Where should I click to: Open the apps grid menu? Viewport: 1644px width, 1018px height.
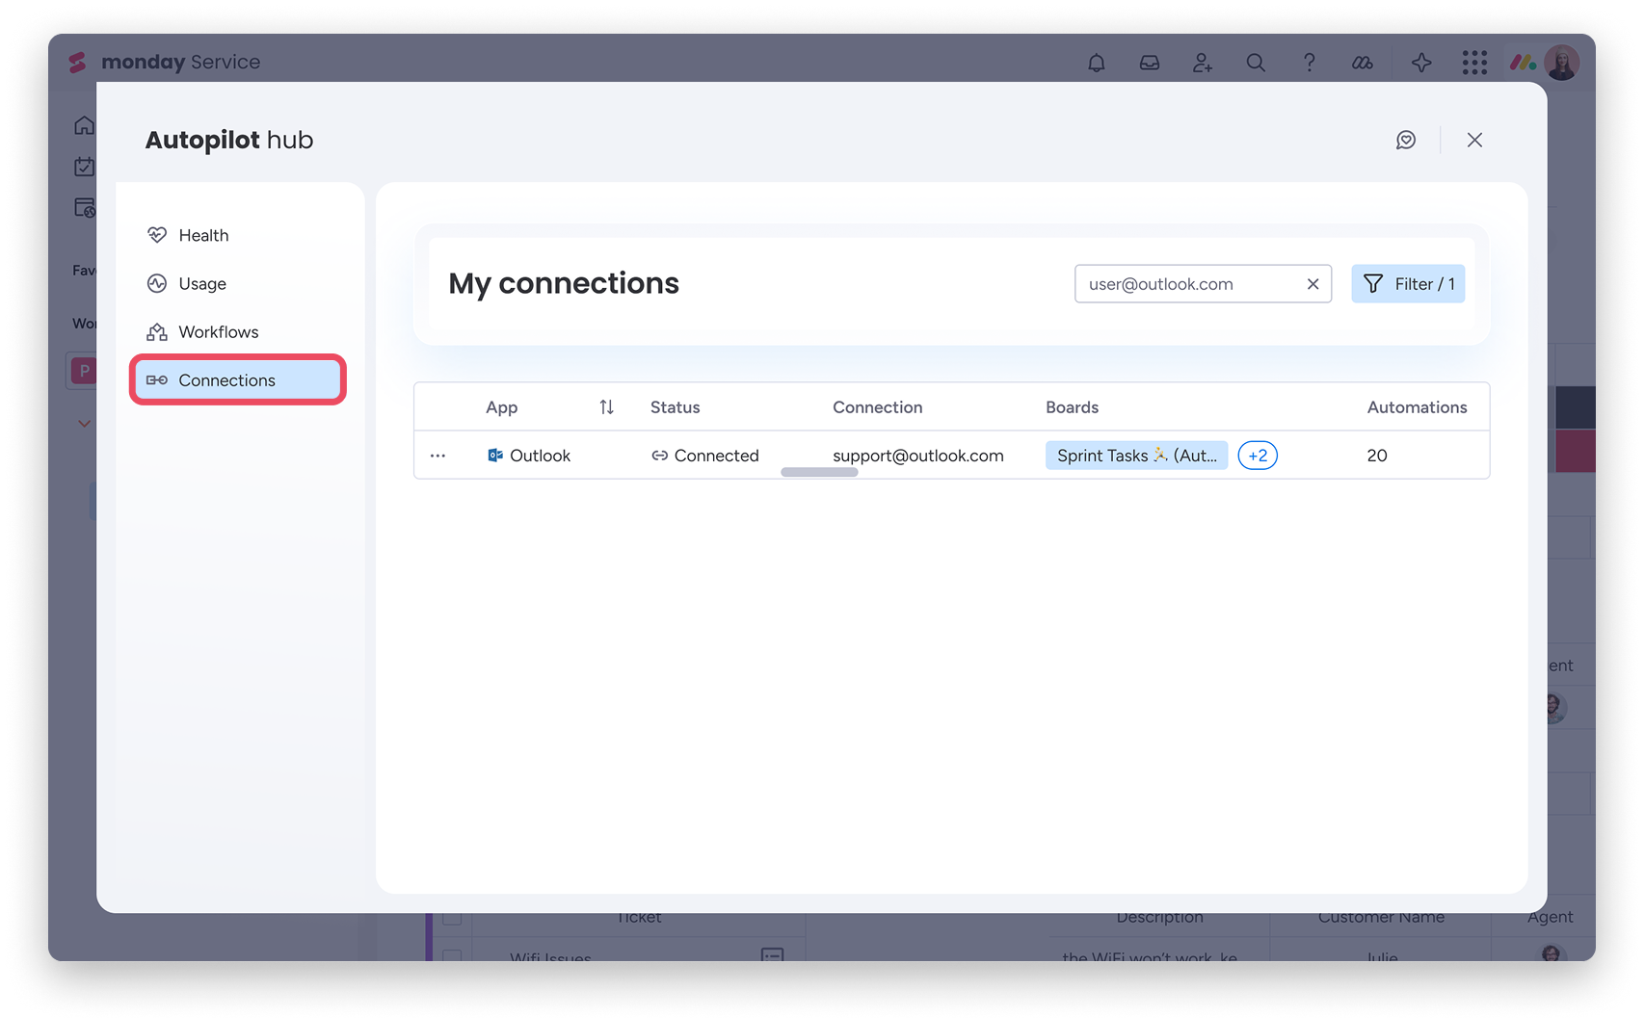[x=1474, y=63]
